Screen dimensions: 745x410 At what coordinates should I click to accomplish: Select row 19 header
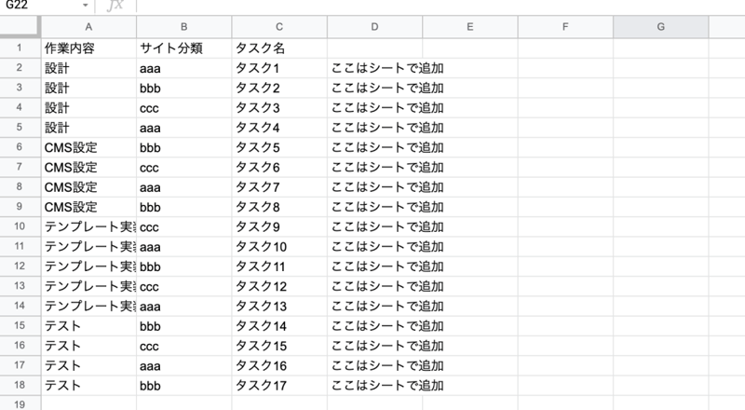click(x=20, y=403)
